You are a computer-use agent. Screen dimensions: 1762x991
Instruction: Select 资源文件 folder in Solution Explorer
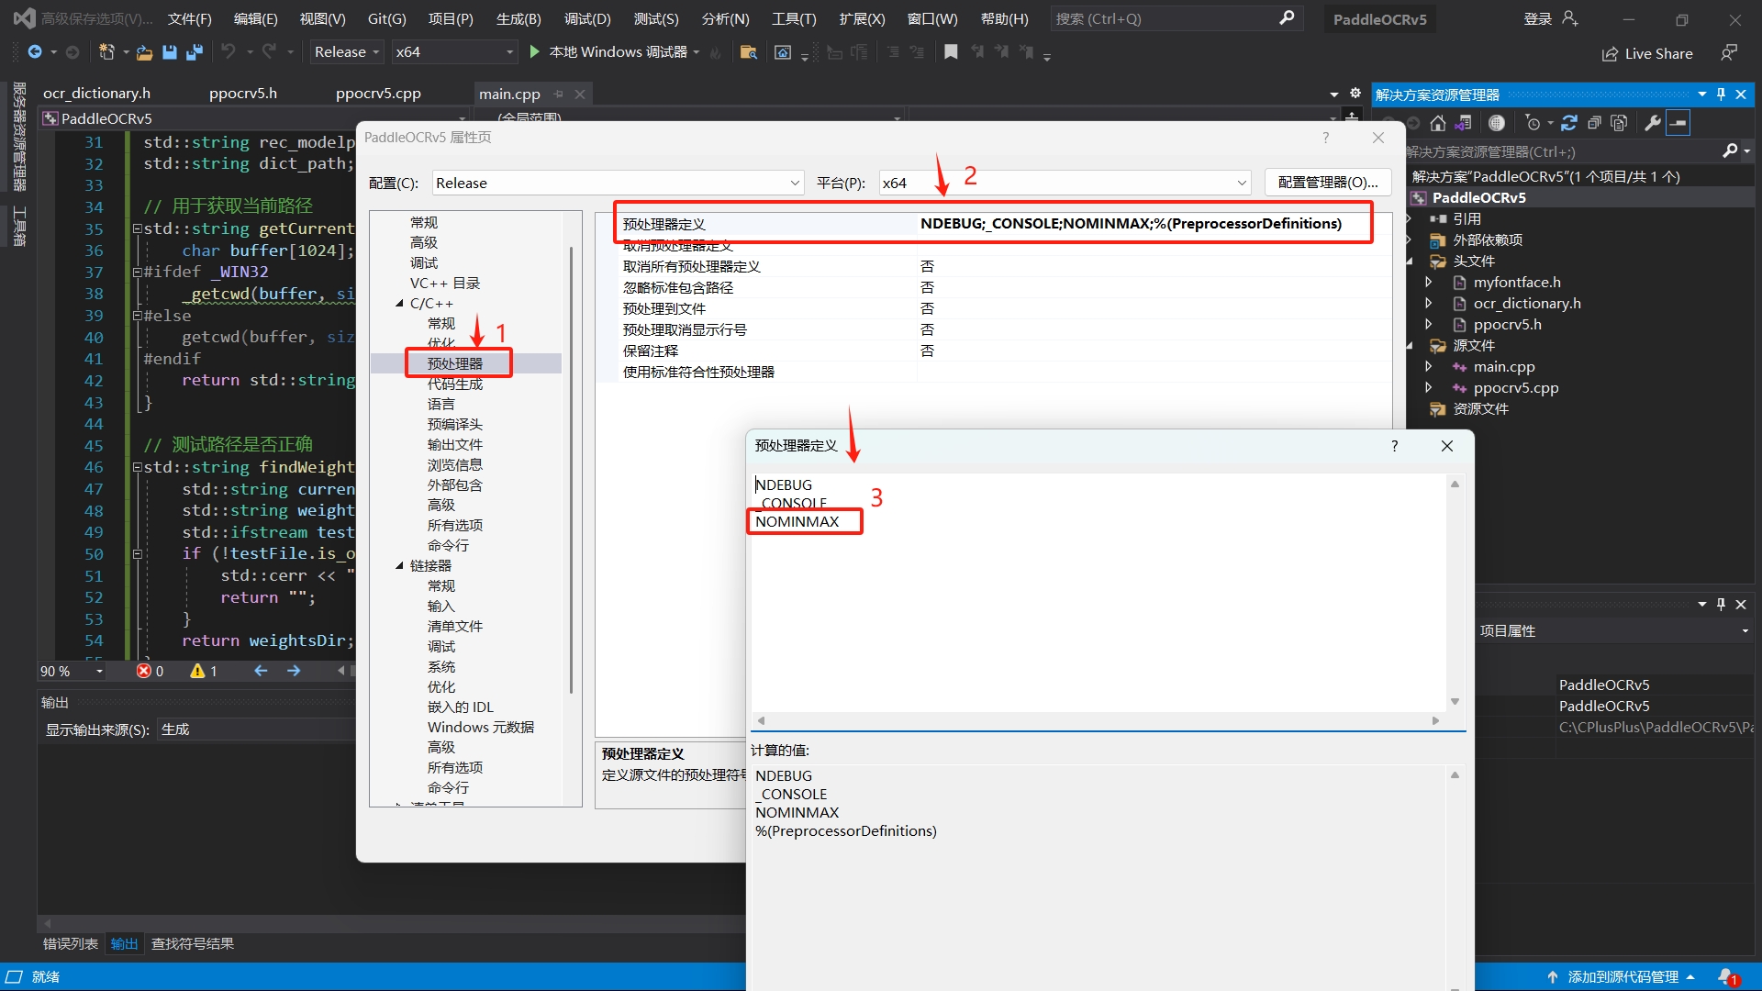pyautogui.click(x=1480, y=408)
